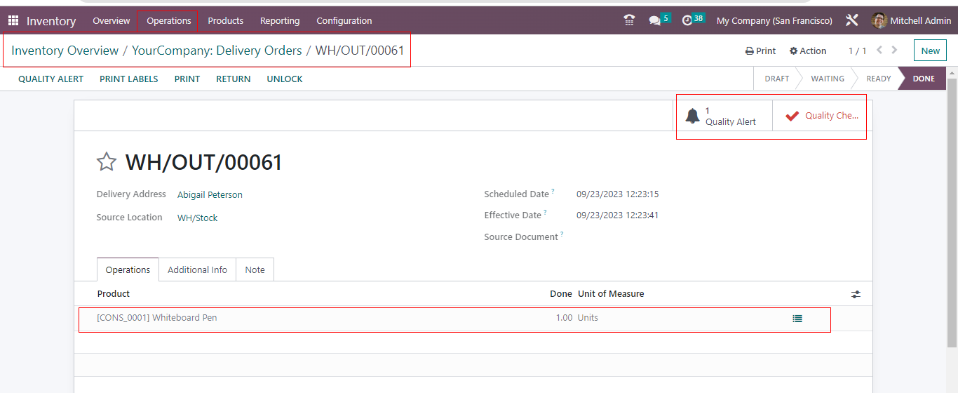958x393 pixels.
Task: Open the apps grid menu icon
Action: click(13, 21)
